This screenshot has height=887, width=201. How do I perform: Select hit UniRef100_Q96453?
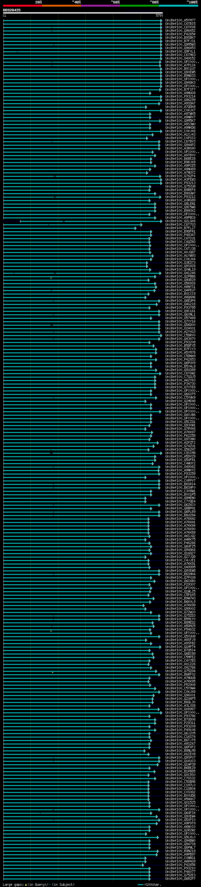pos(180,48)
